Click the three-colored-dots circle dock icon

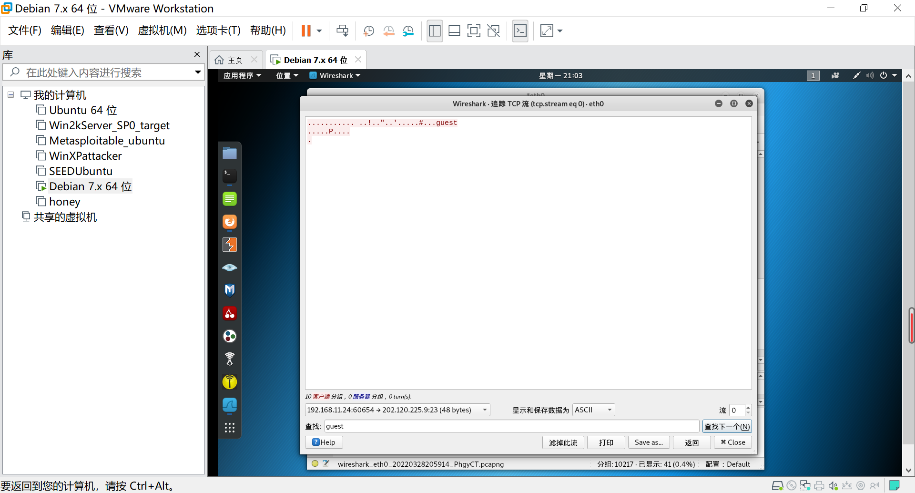click(x=230, y=336)
